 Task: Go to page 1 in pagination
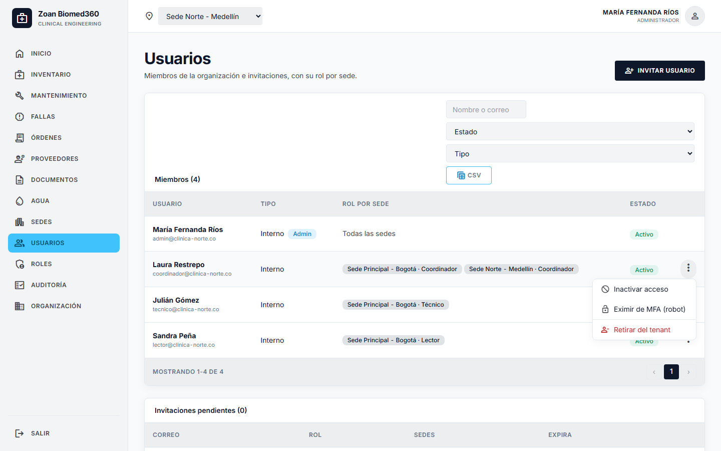point(671,372)
